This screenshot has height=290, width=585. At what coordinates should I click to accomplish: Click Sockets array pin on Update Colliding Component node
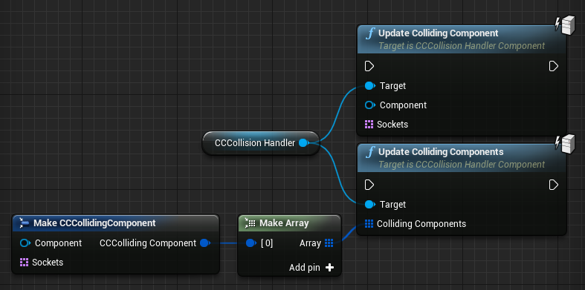coord(369,125)
